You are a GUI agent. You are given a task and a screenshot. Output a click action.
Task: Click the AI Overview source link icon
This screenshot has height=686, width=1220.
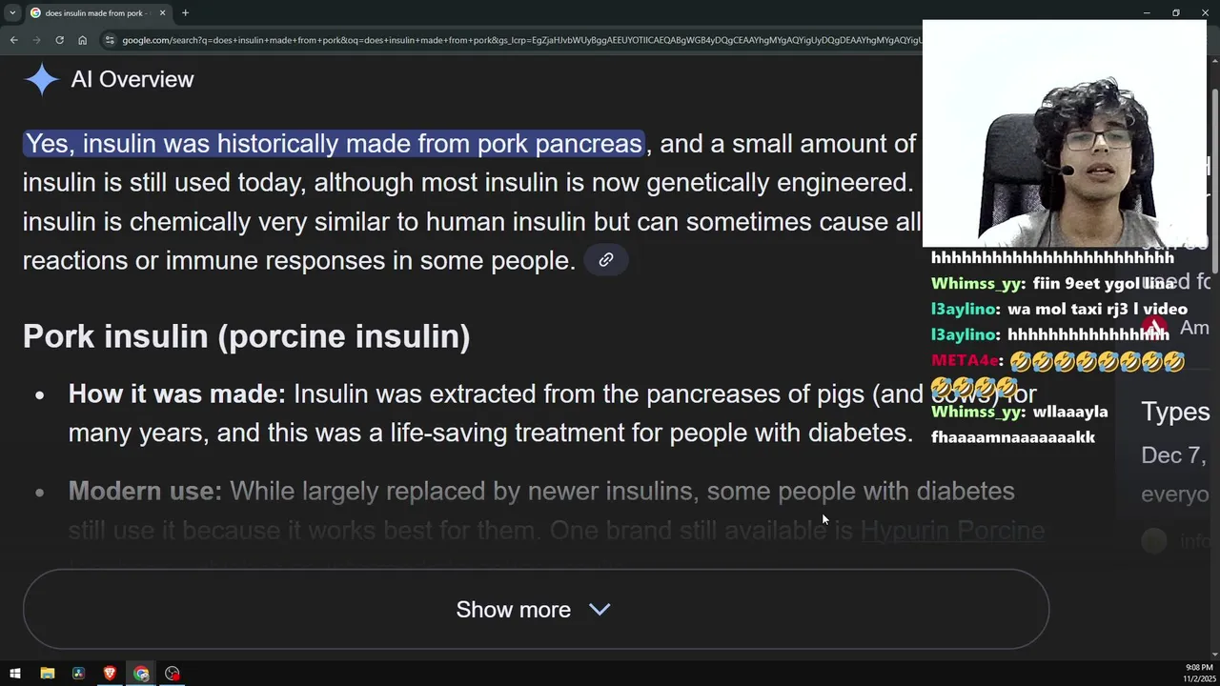click(x=606, y=260)
